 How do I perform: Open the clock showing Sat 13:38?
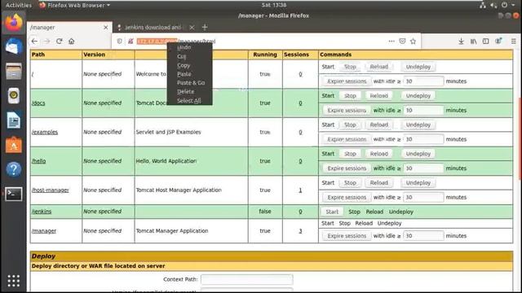pos(274,5)
